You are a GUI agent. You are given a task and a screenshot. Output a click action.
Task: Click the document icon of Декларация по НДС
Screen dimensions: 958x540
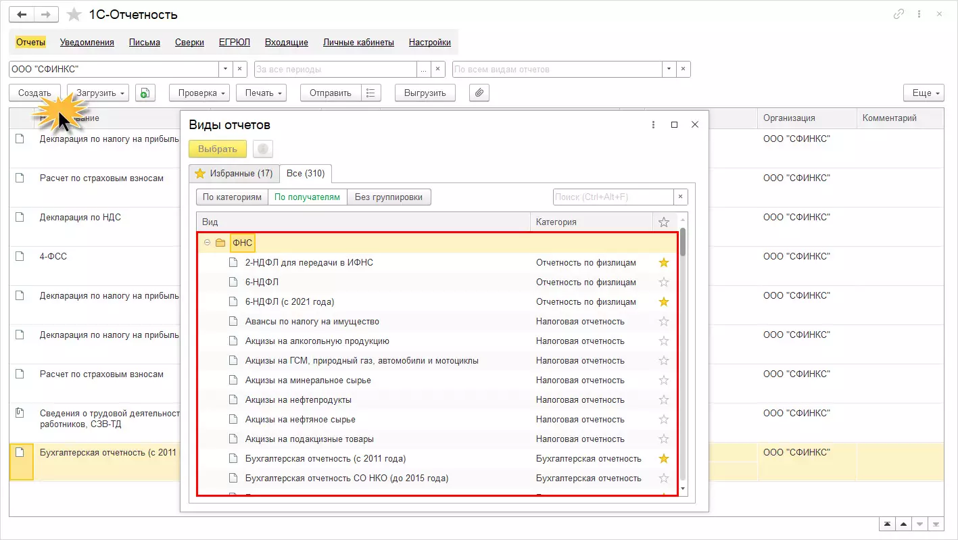20,217
